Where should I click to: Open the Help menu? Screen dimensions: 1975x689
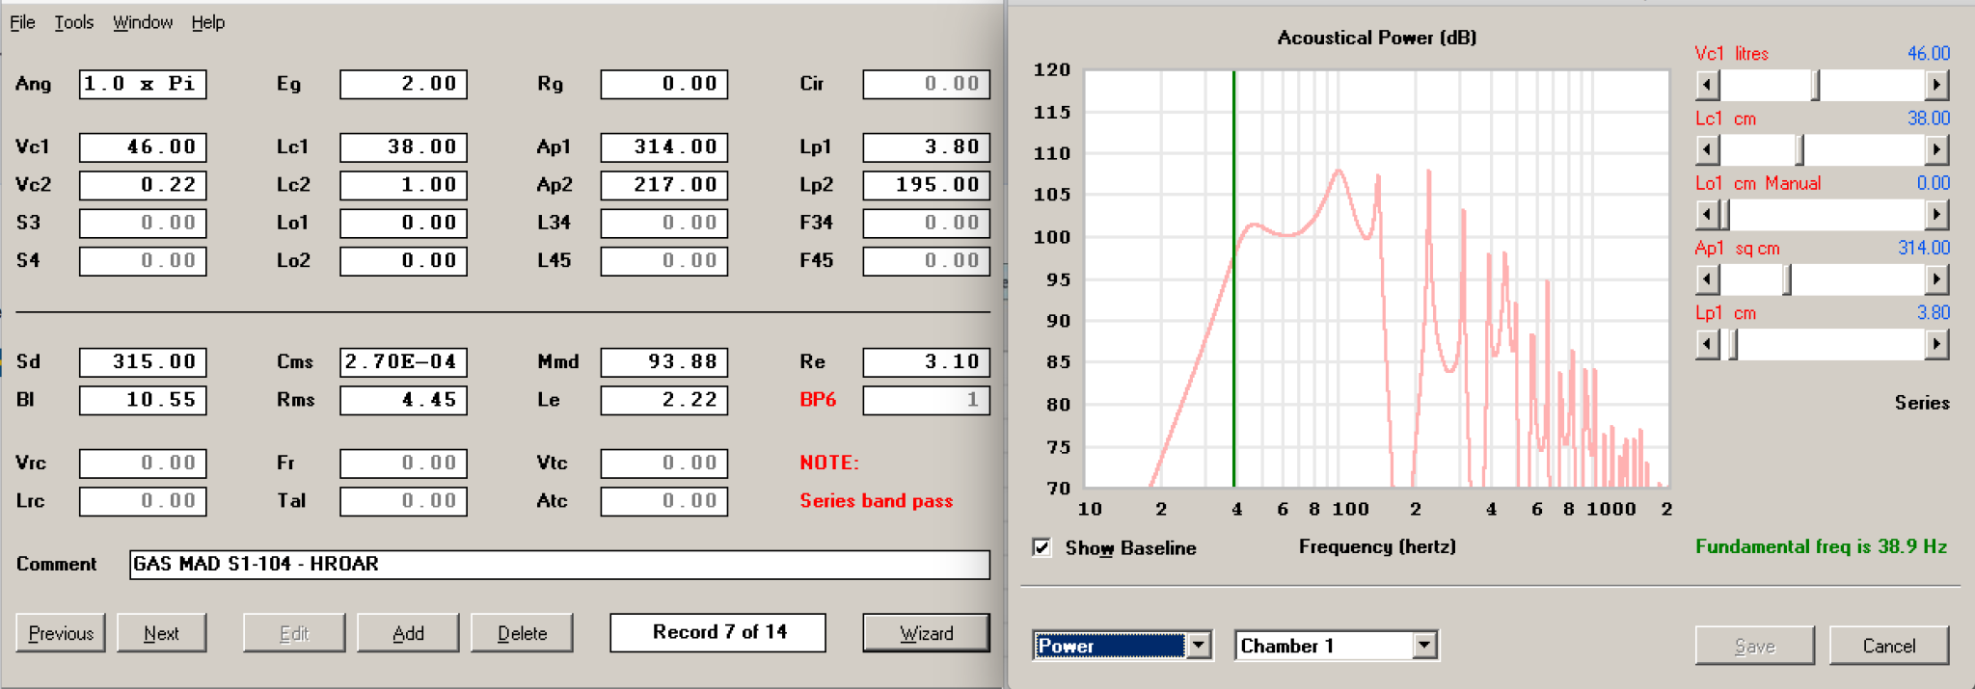point(207,22)
